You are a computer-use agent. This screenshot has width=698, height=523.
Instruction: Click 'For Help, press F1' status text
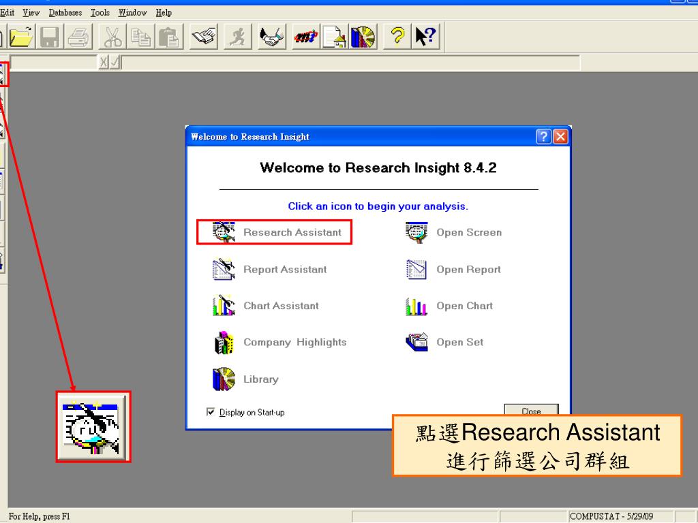click(x=39, y=516)
